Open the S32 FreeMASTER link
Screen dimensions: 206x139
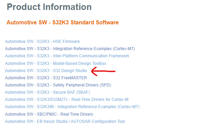coord(46,78)
